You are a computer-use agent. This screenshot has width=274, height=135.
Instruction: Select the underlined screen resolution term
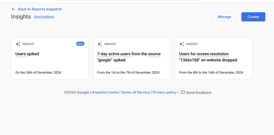[x=213, y=54]
